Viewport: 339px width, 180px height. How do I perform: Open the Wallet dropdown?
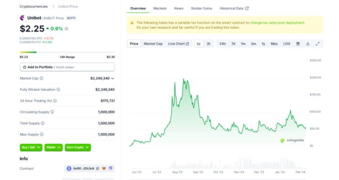tap(53, 147)
